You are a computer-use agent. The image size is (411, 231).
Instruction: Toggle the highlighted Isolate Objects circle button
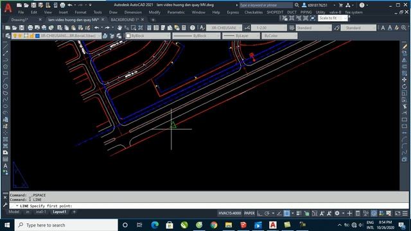pos(374,214)
